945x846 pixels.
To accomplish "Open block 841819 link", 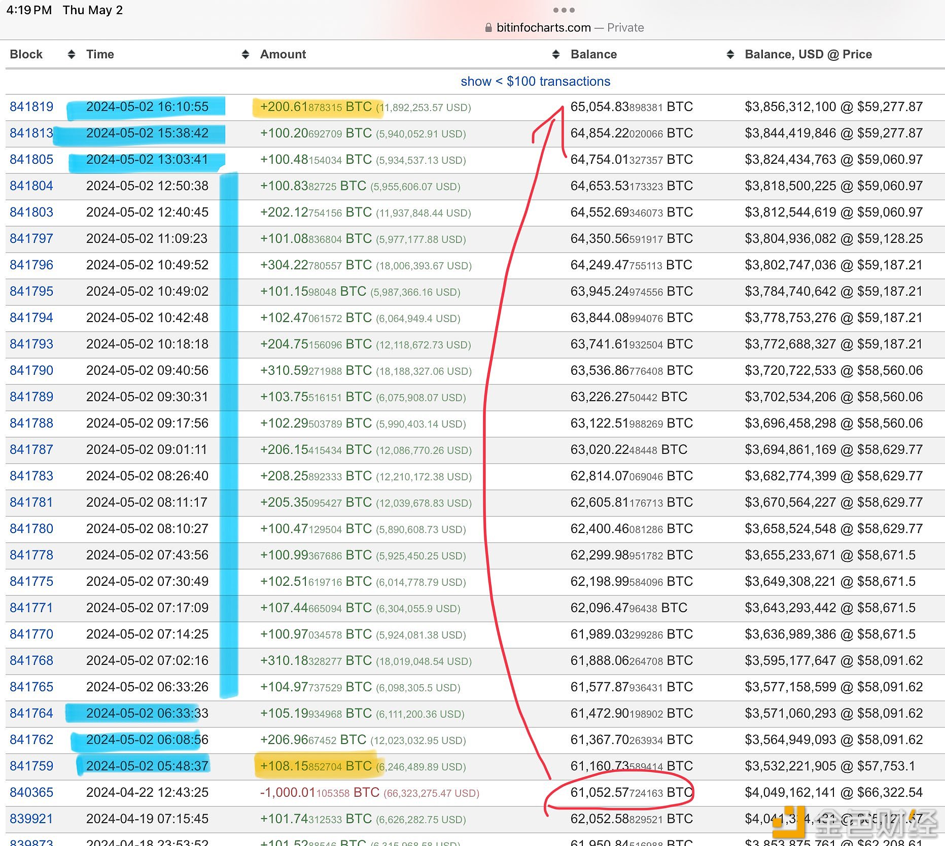I will [x=31, y=107].
